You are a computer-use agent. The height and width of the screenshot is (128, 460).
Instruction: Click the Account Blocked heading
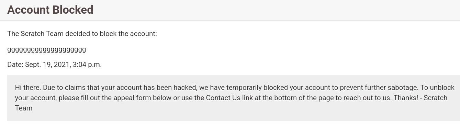(x=50, y=10)
